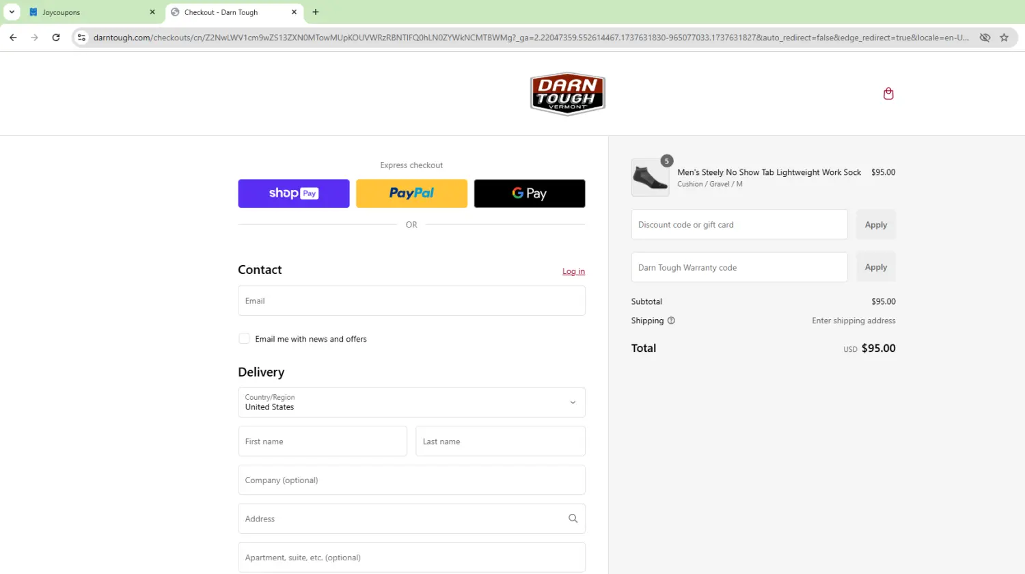Click the Address input field

point(411,519)
